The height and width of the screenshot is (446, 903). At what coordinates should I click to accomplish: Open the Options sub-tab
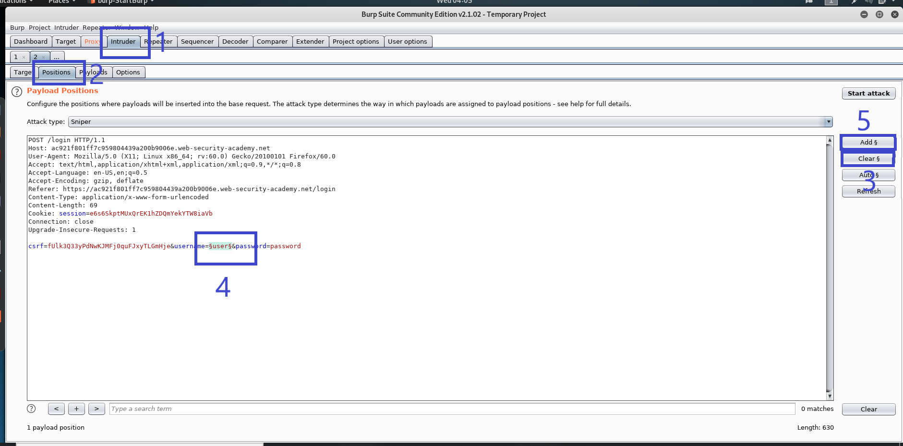pos(128,72)
